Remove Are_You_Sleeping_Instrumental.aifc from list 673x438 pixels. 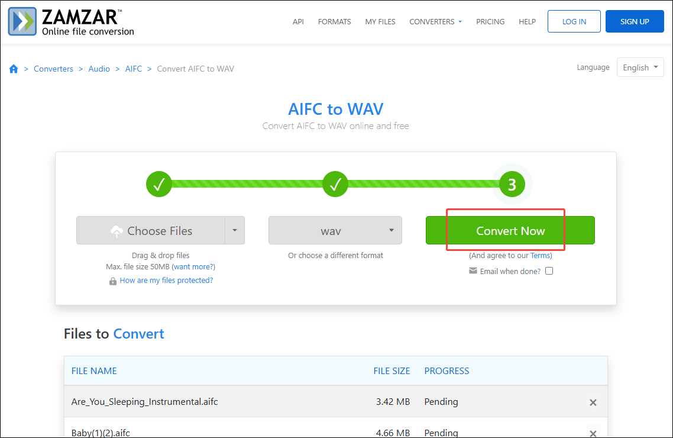593,402
